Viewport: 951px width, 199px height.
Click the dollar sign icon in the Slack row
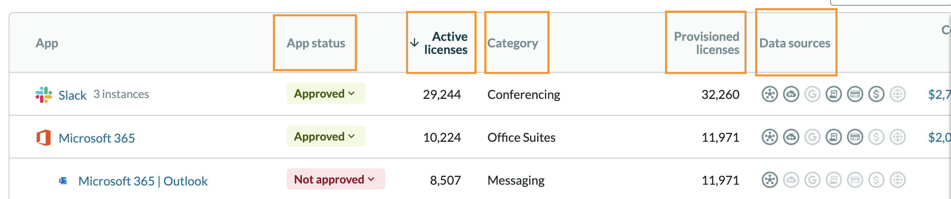click(x=876, y=94)
